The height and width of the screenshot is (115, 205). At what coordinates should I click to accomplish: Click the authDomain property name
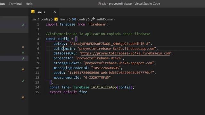coord(63,49)
